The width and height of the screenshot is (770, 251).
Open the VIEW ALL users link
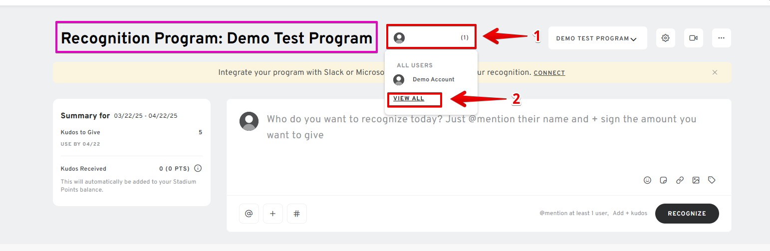click(x=409, y=98)
